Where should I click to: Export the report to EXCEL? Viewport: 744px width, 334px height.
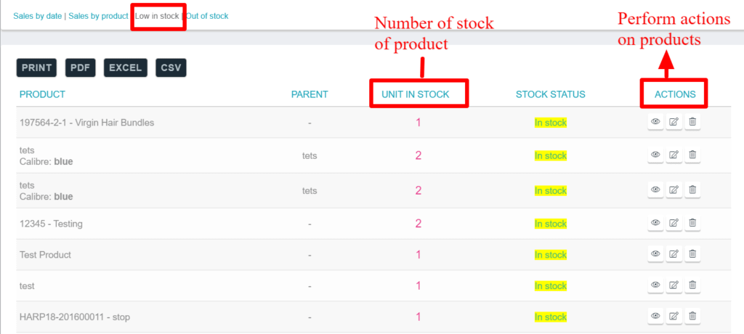click(x=126, y=68)
